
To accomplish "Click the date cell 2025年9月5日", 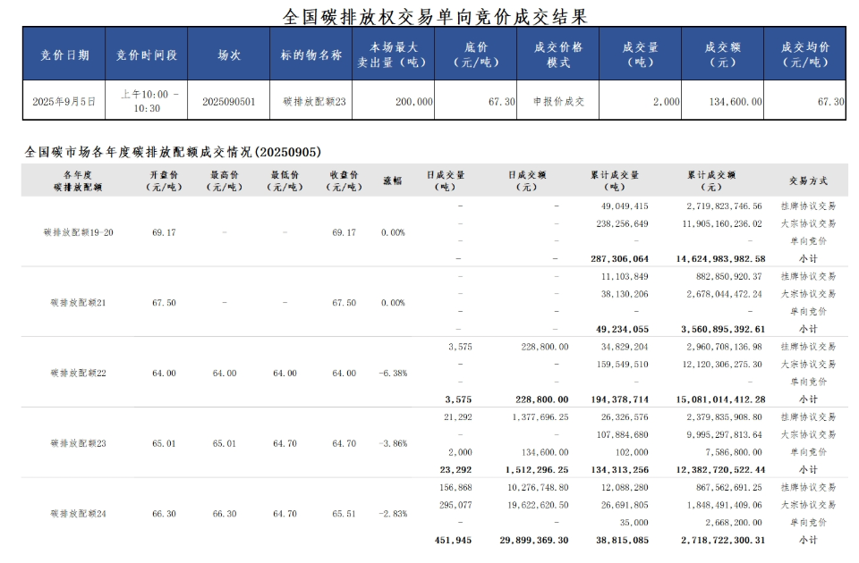I will click(x=64, y=102).
